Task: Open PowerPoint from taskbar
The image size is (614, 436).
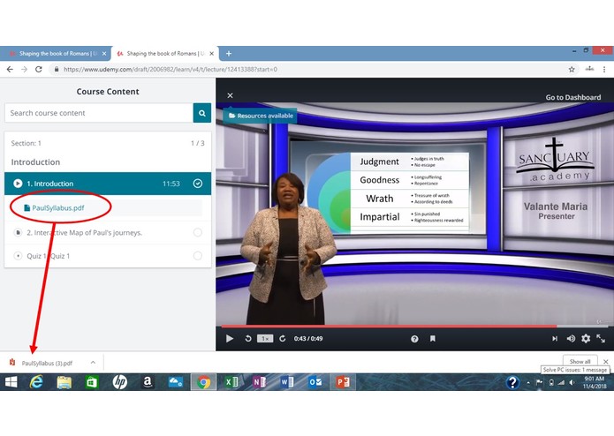Action: click(x=343, y=382)
